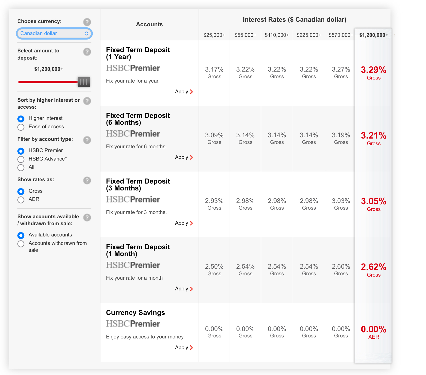Filter by HSBC Advance account type

point(21,159)
